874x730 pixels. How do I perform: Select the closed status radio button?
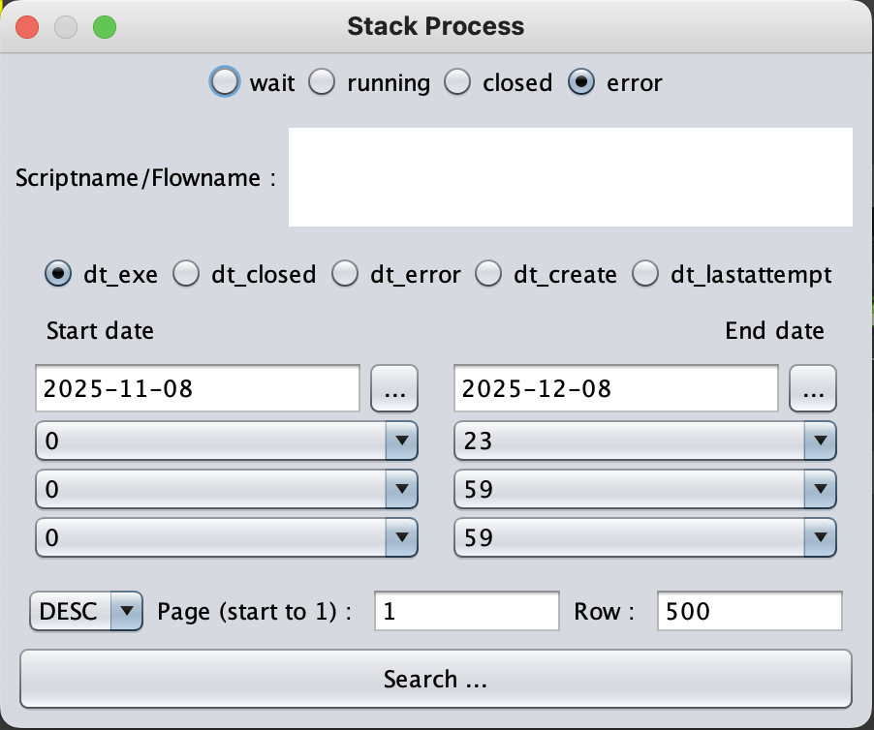[x=457, y=82]
